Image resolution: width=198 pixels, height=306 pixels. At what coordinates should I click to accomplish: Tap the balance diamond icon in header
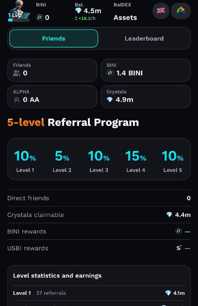(x=78, y=10)
